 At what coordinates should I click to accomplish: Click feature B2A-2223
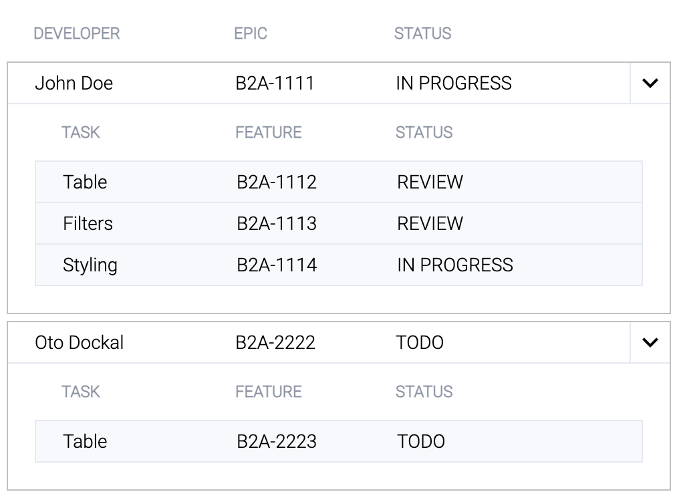(x=277, y=441)
